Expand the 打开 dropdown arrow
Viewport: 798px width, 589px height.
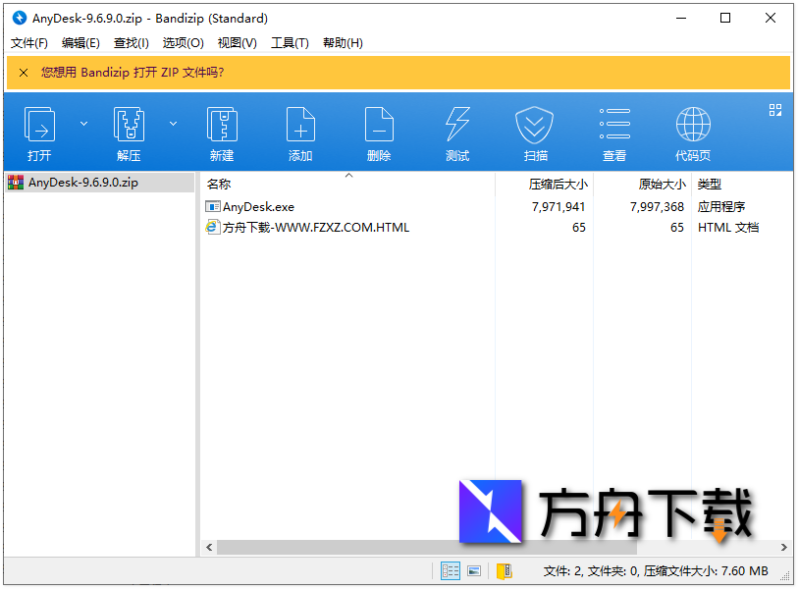pyautogui.click(x=82, y=123)
